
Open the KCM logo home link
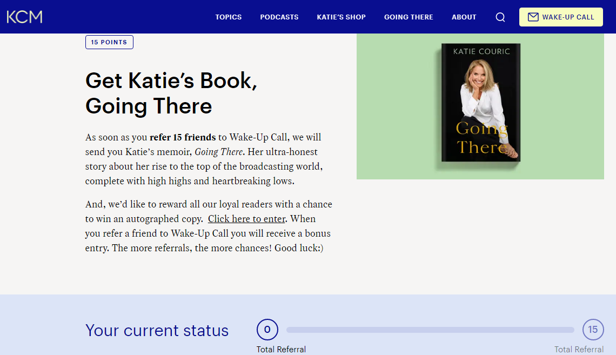point(24,17)
